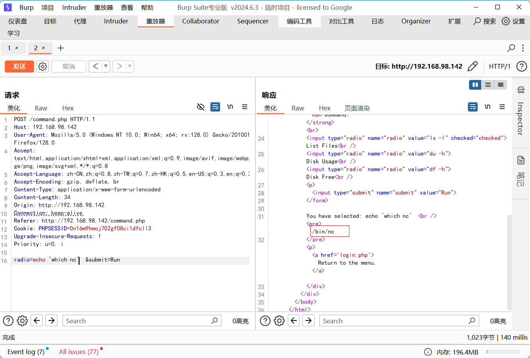This screenshot has width=530, height=358.
Task: Switch to the 编码工具 tab
Action: (x=299, y=21)
